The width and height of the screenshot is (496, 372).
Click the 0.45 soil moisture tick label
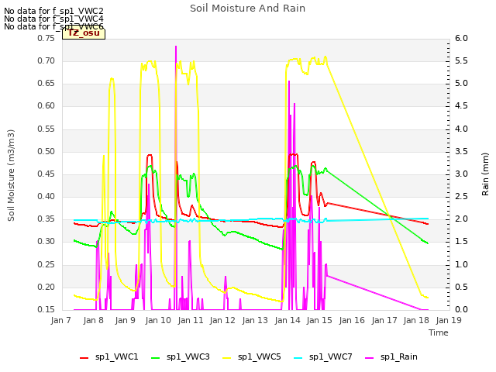click(x=46, y=174)
